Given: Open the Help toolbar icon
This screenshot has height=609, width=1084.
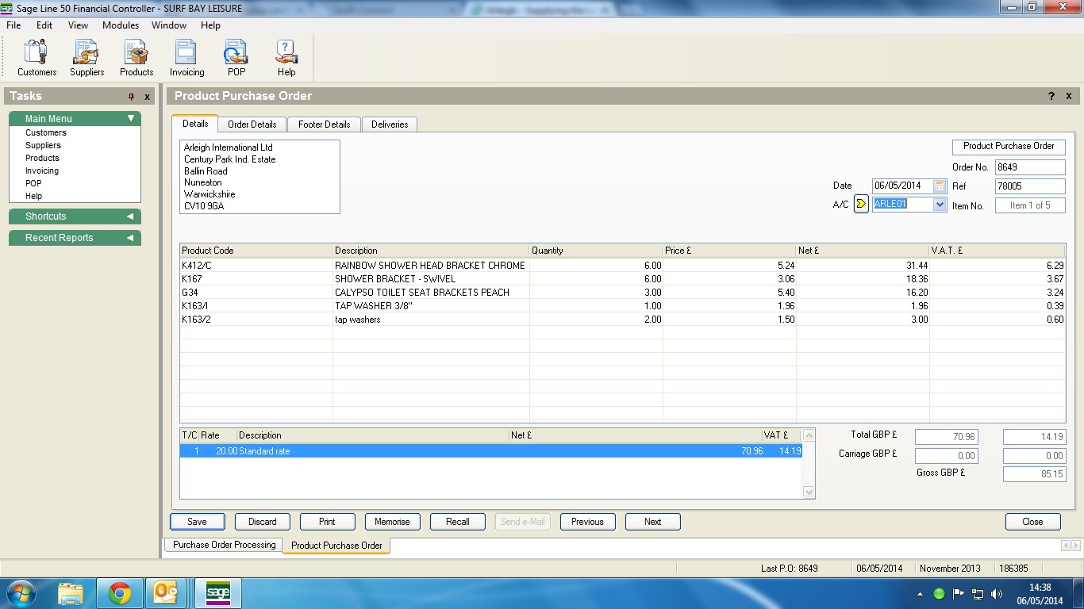Looking at the screenshot, I should 286,57.
